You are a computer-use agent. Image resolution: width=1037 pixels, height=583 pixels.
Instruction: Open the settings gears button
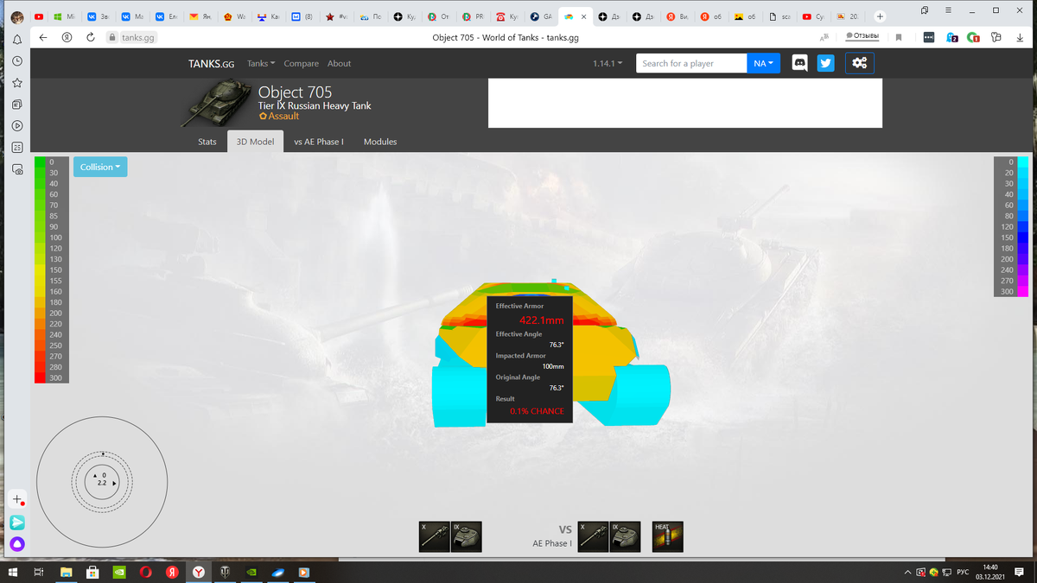click(x=860, y=63)
